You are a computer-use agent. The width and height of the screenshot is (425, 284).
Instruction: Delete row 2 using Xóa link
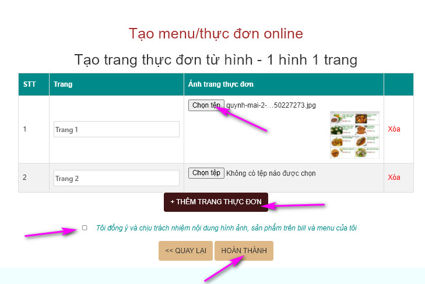tap(394, 177)
